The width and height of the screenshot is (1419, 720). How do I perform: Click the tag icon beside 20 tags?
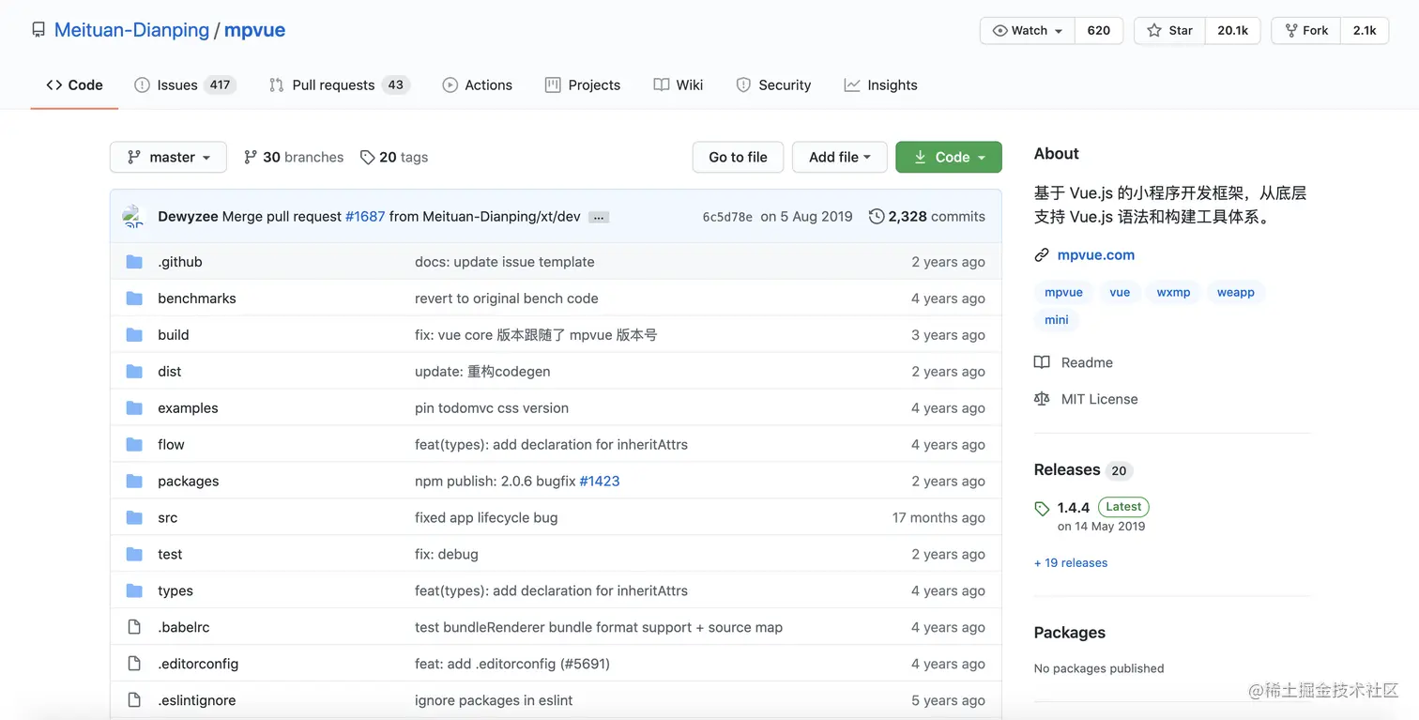point(367,157)
